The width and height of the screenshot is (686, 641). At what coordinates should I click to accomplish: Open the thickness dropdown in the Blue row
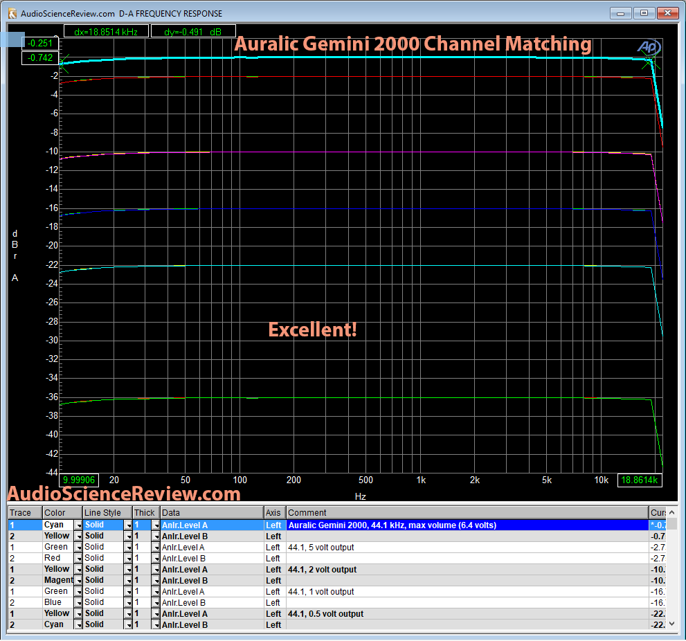point(156,603)
